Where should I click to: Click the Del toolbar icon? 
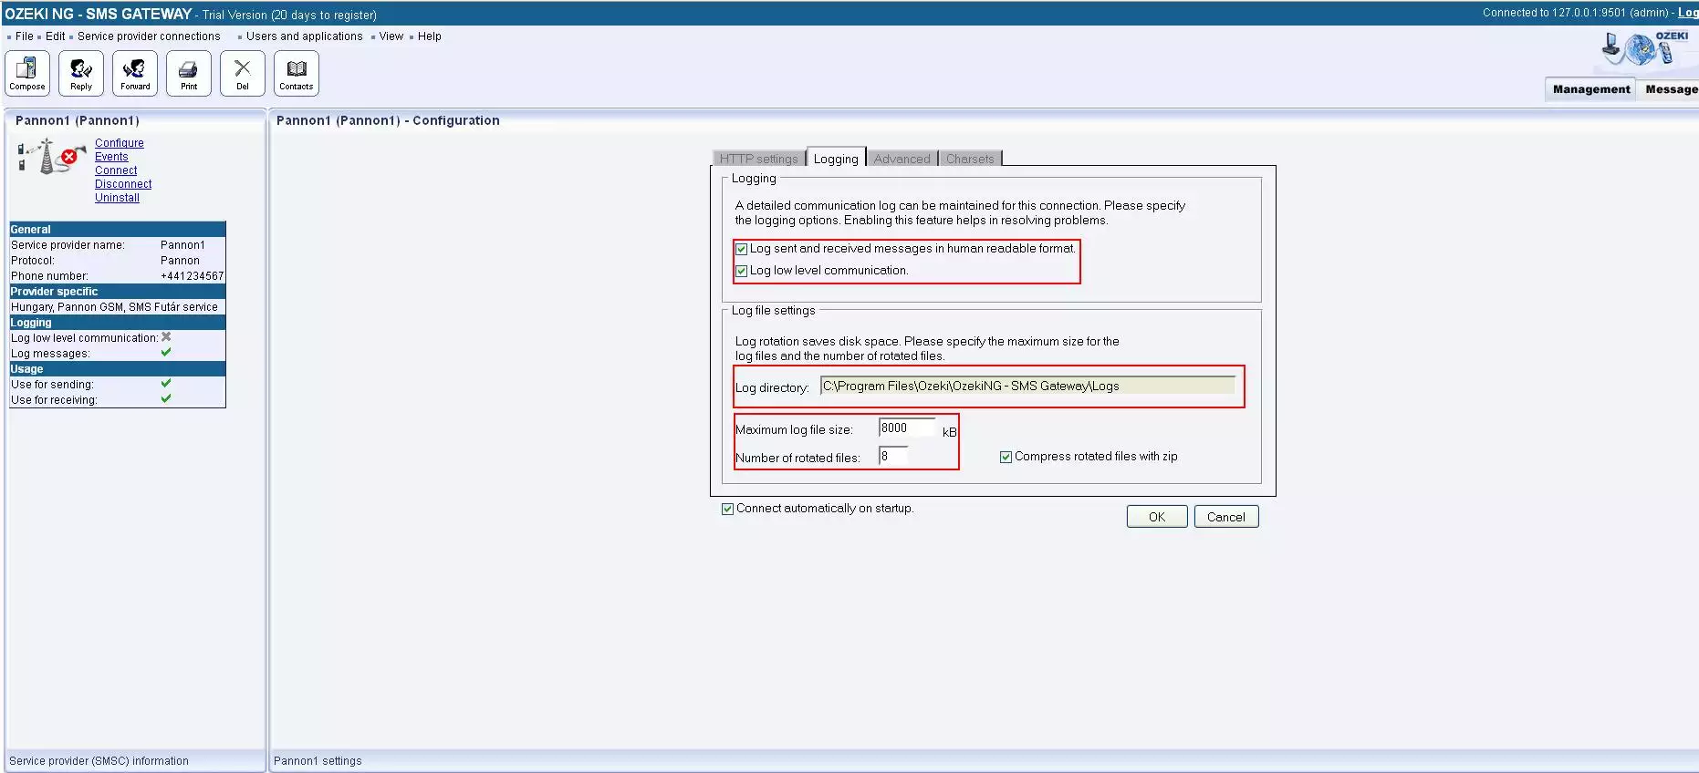click(x=243, y=73)
